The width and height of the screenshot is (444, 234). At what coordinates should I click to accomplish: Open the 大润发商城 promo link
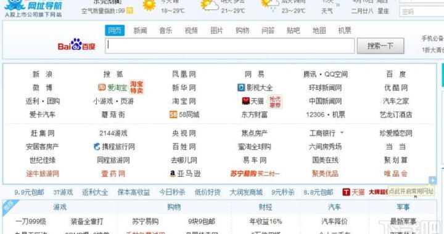point(246,192)
